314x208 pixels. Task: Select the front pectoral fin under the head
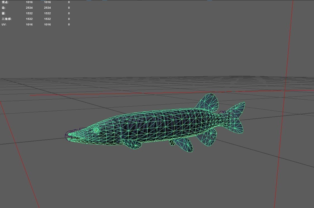(132, 144)
